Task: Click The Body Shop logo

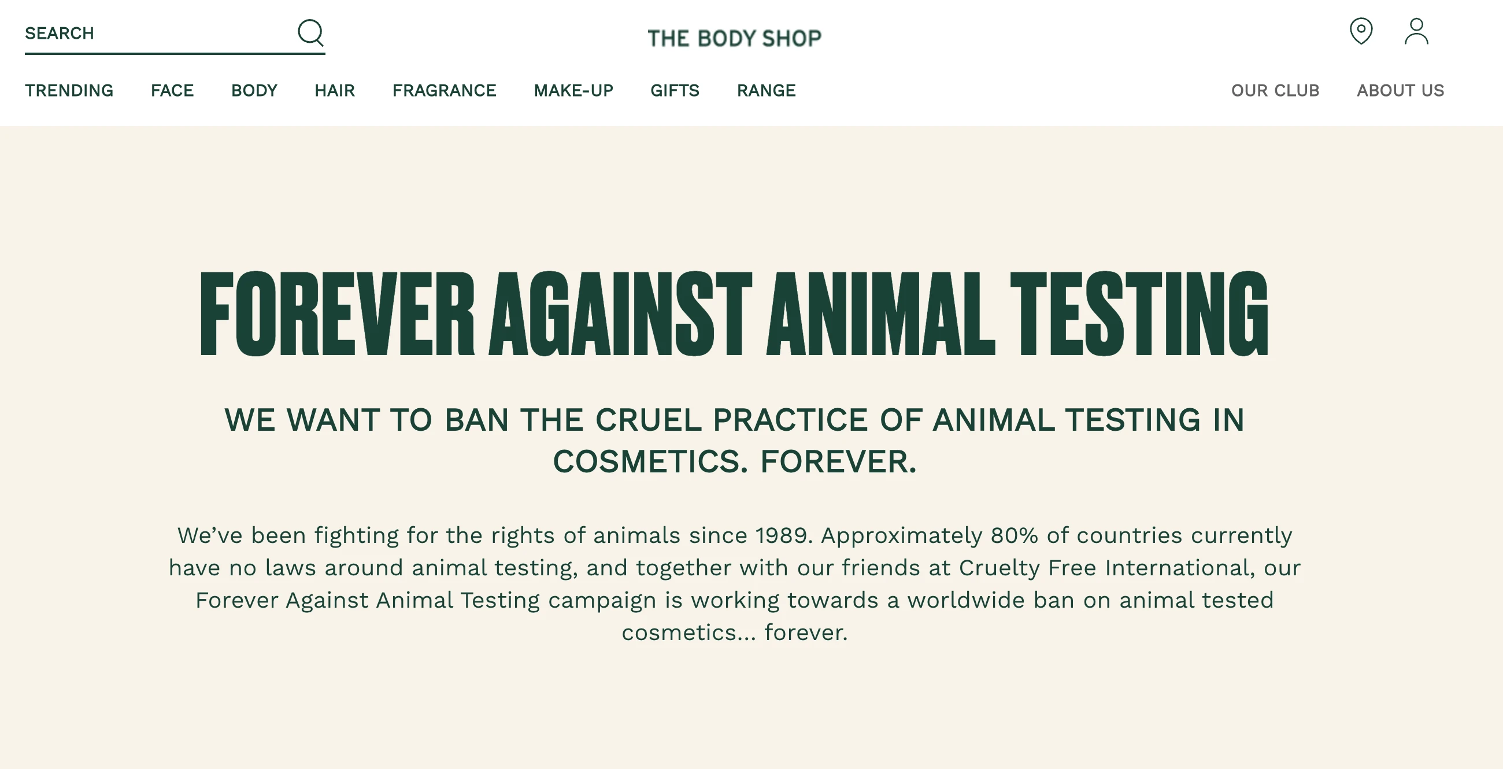Action: click(735, 39)
